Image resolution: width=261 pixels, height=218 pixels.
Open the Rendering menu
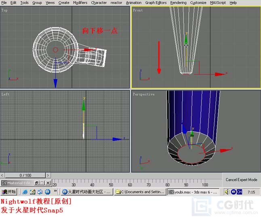coord(178,3)
